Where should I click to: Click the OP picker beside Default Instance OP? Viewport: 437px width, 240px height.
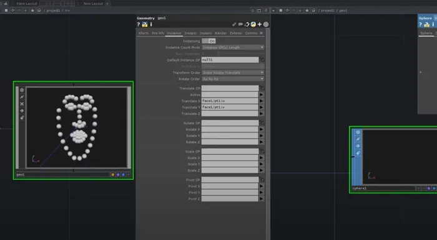click(x=262, y=60)
